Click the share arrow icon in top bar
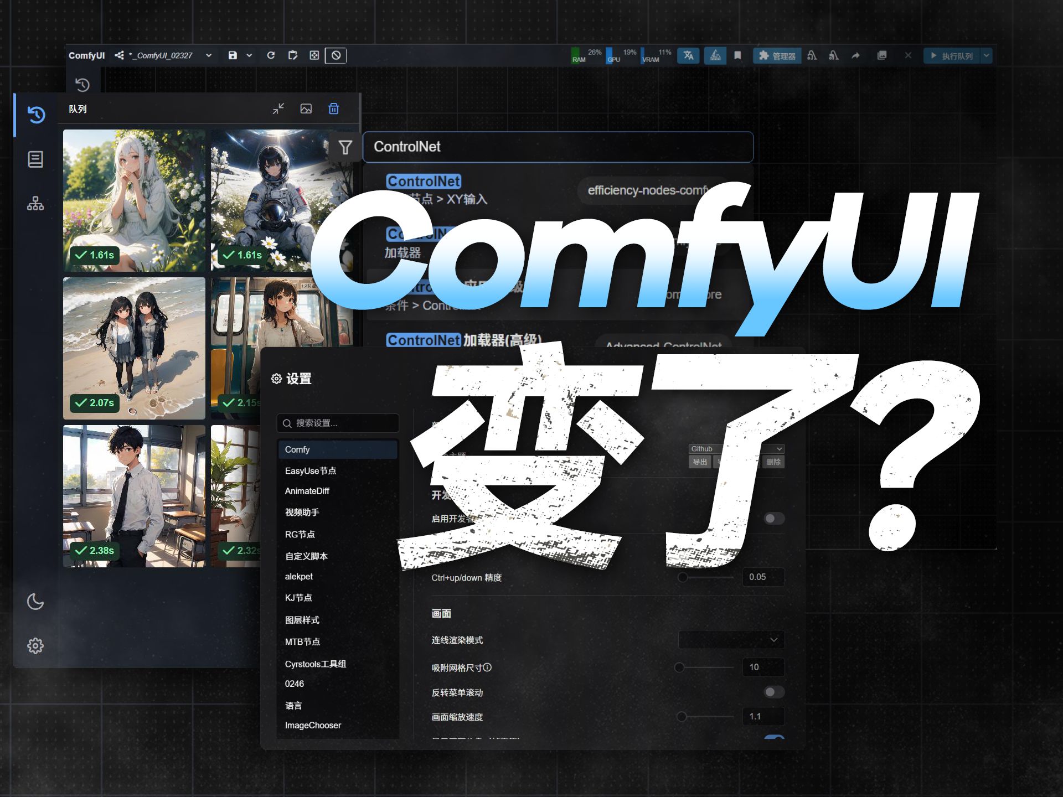This screenshot has height=797, width=1063. (x=855, y=55)
